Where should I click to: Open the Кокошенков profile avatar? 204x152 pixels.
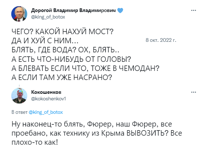[19, 96]
